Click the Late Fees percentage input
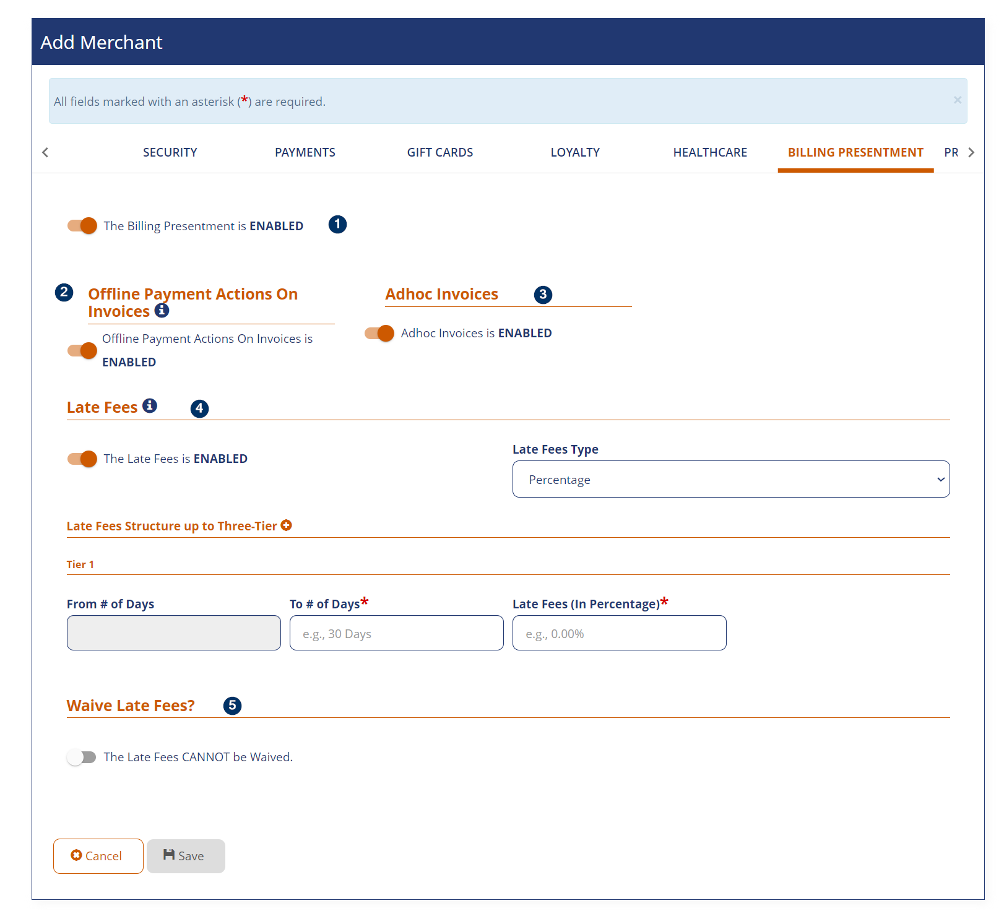The height and width of the screenshot is (911, 1004). click(619, 633)
